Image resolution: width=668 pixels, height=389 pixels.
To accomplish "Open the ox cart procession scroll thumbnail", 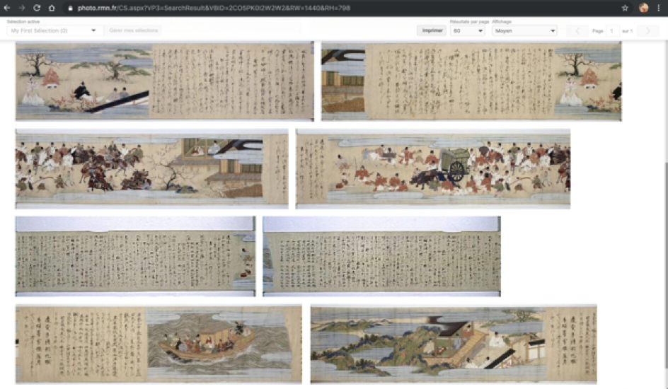I will 432,168.
